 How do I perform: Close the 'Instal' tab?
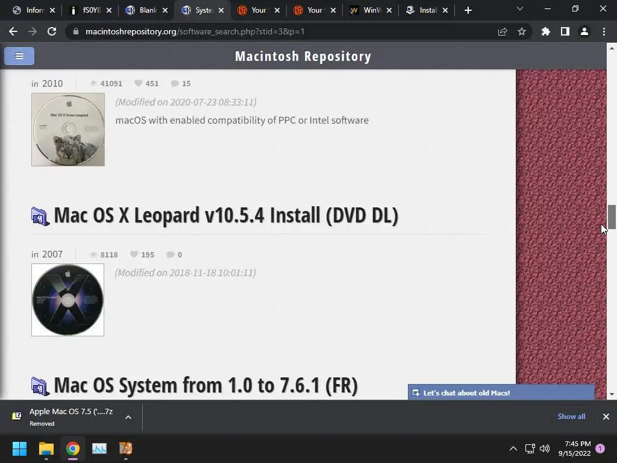445,10
